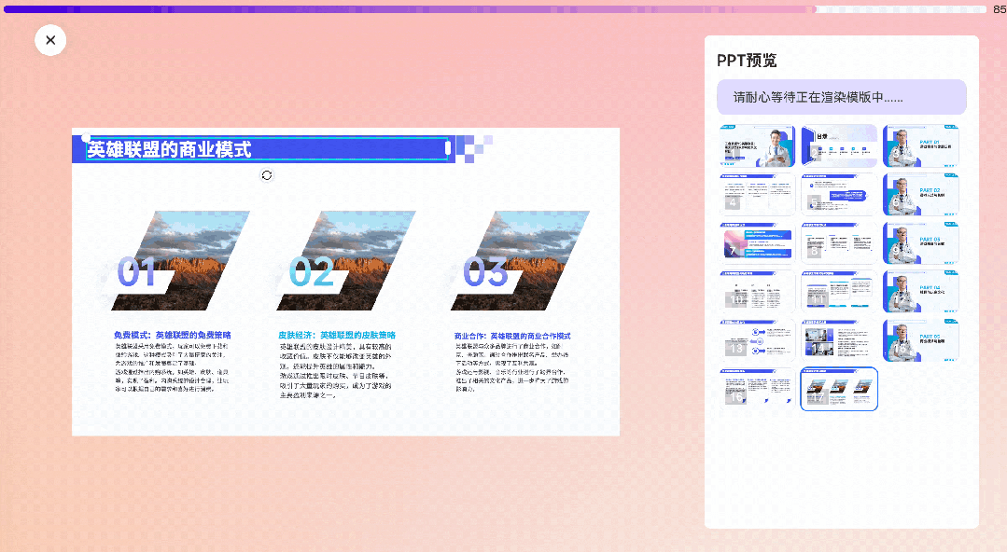This screenshot has height=552, width=1007.
Task: Open slide thumbnail 9 labeled PART 03
Action: coord(920,243)
